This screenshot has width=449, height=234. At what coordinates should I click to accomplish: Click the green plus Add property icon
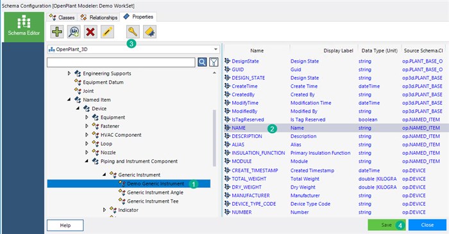[x=57, y=31]
